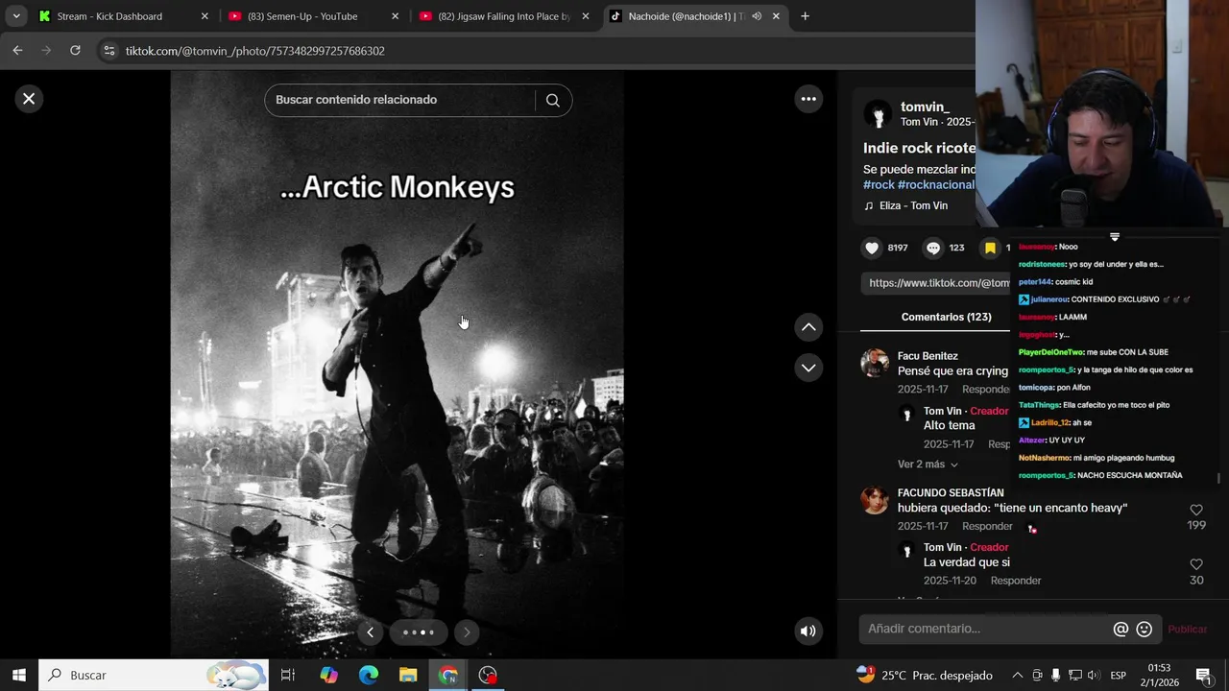This screenshot has width=1229, height=691.
Task: Open volume control in system tray
Action: 1093,676
